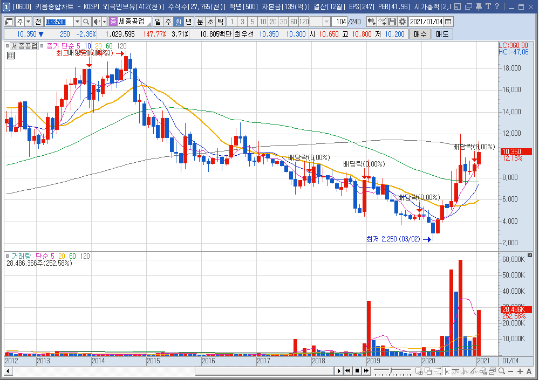
Task: Click the scroll left arrow on chart scrollbar
Action: point(8,371)
